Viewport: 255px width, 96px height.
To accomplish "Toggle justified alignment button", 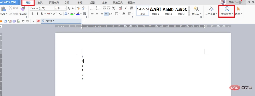I will point(106,14).
